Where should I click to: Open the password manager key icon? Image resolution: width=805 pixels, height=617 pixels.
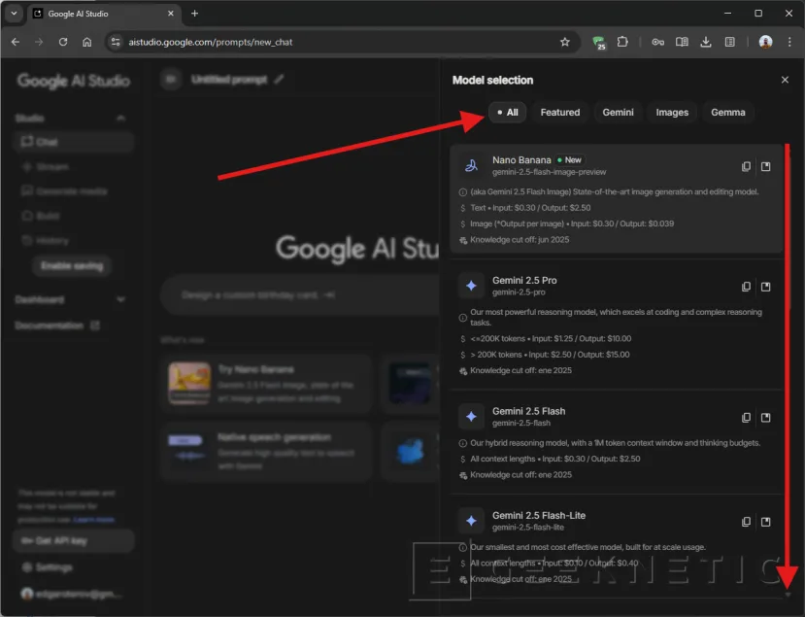click(x=657, y=42)
